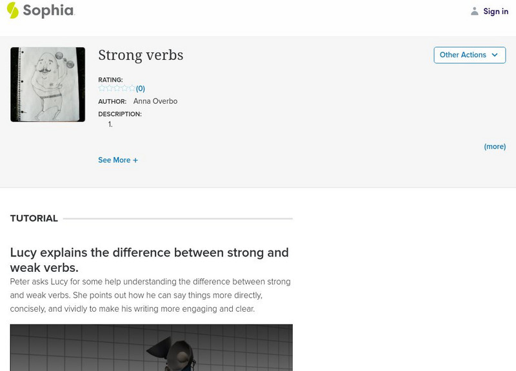Click the strongman sketch thumbnail
The height and width of the screenshot is (371, 516).
click(x=48, y=84)
